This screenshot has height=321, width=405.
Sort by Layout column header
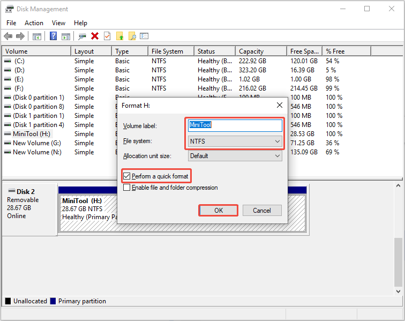92,51
